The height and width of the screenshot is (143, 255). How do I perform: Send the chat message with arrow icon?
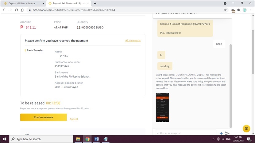click(x=227, y=133)
